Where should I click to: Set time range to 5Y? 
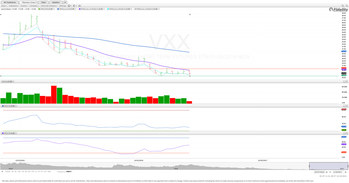42,171
